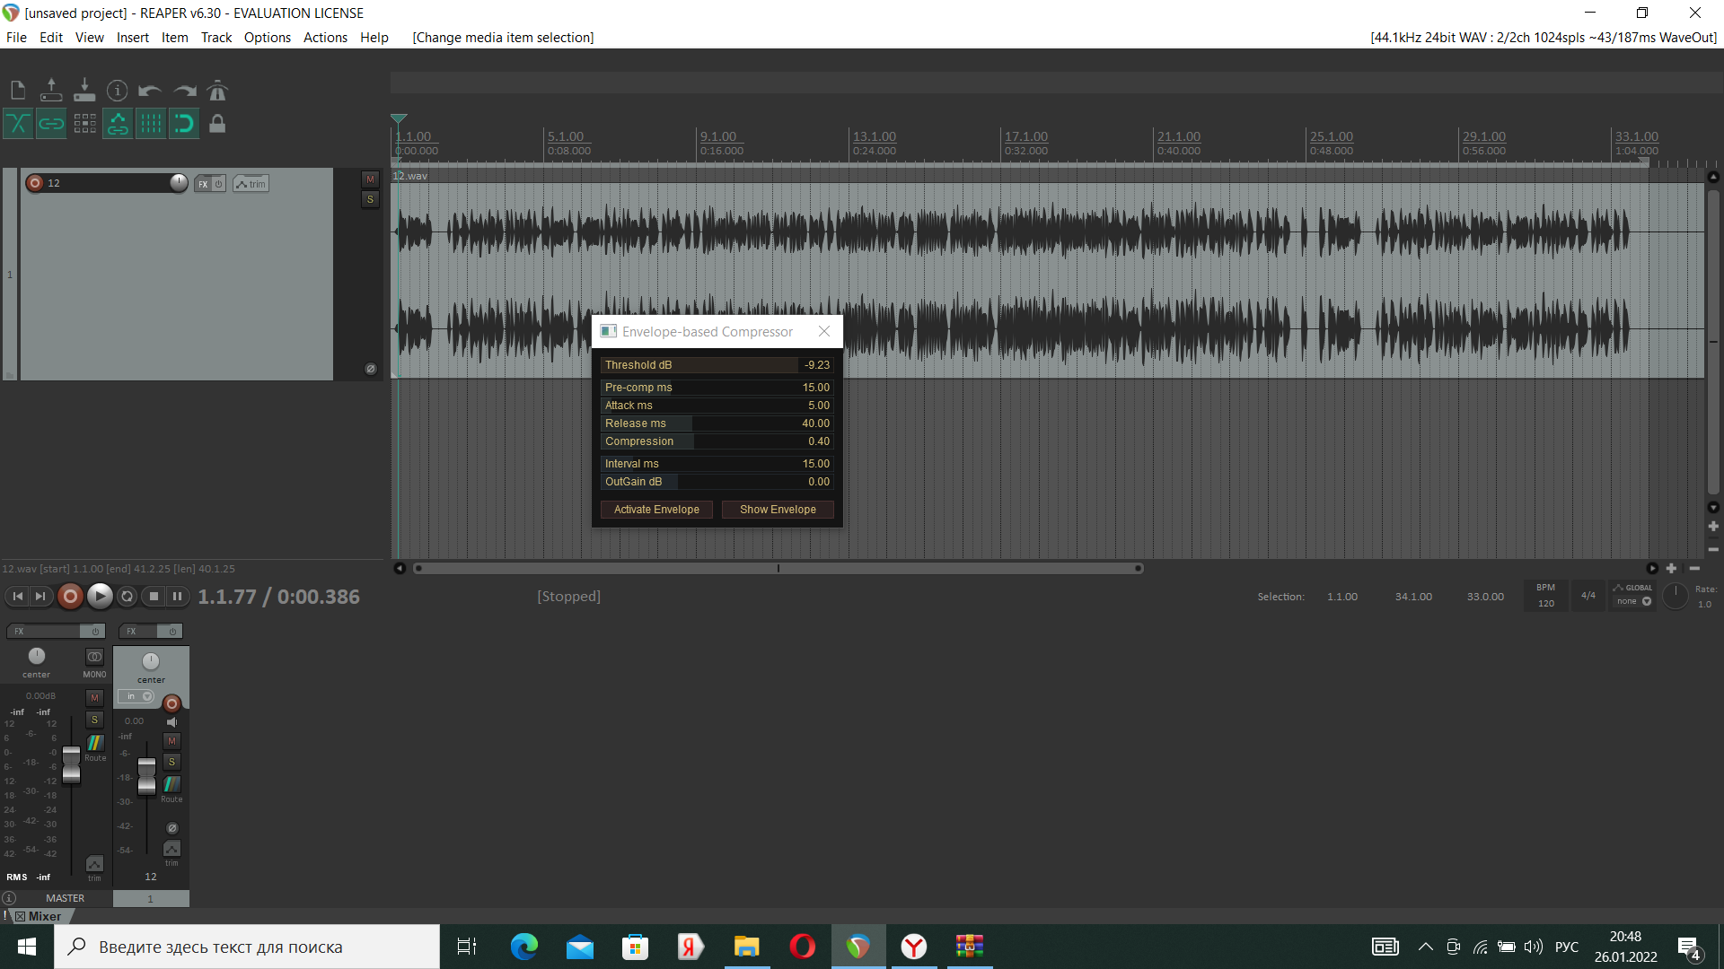
Task: Open the Actions menu
Action: (x=325, y=38)
